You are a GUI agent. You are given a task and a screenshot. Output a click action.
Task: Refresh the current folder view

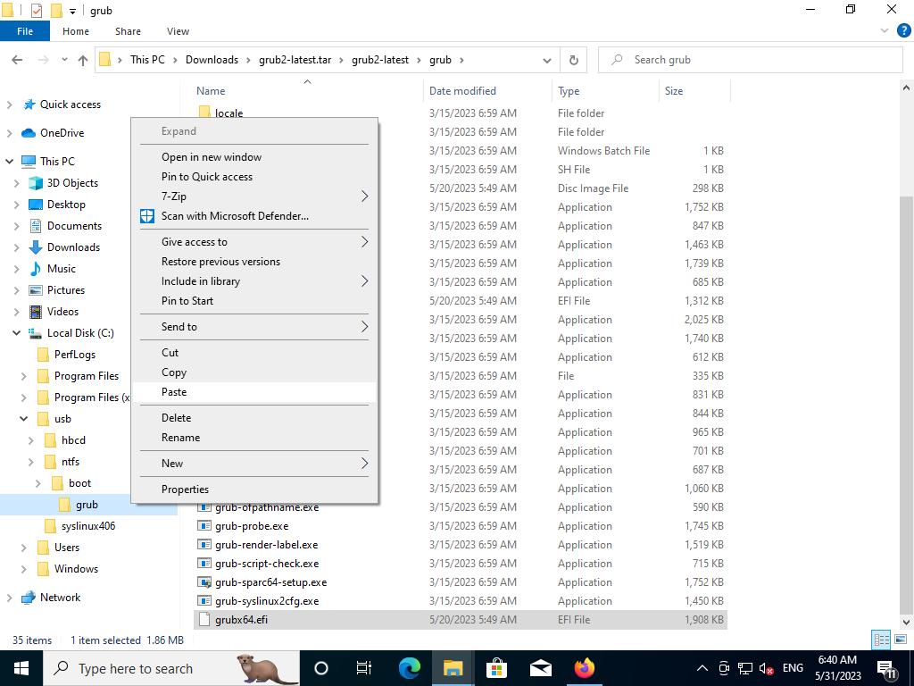click(x=574, y=60)
